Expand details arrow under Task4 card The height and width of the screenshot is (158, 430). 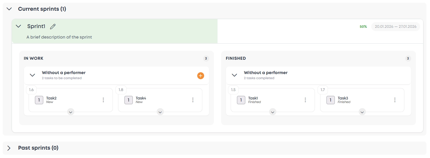[x=160, y=112]
